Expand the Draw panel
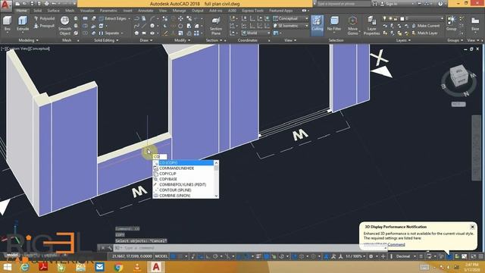Viewport: 485px width, 273px height. coord(146,40)
